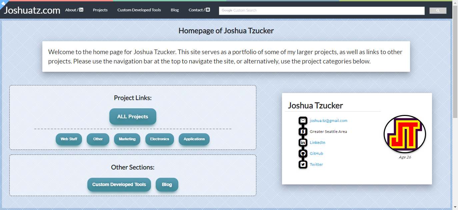Click the email envelope icon in profile card
This screenshot has width=458, height=210.
[303, 121]
